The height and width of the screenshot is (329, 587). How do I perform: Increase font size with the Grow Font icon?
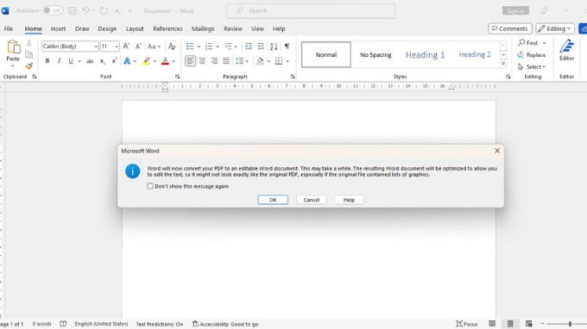point(126,47)
